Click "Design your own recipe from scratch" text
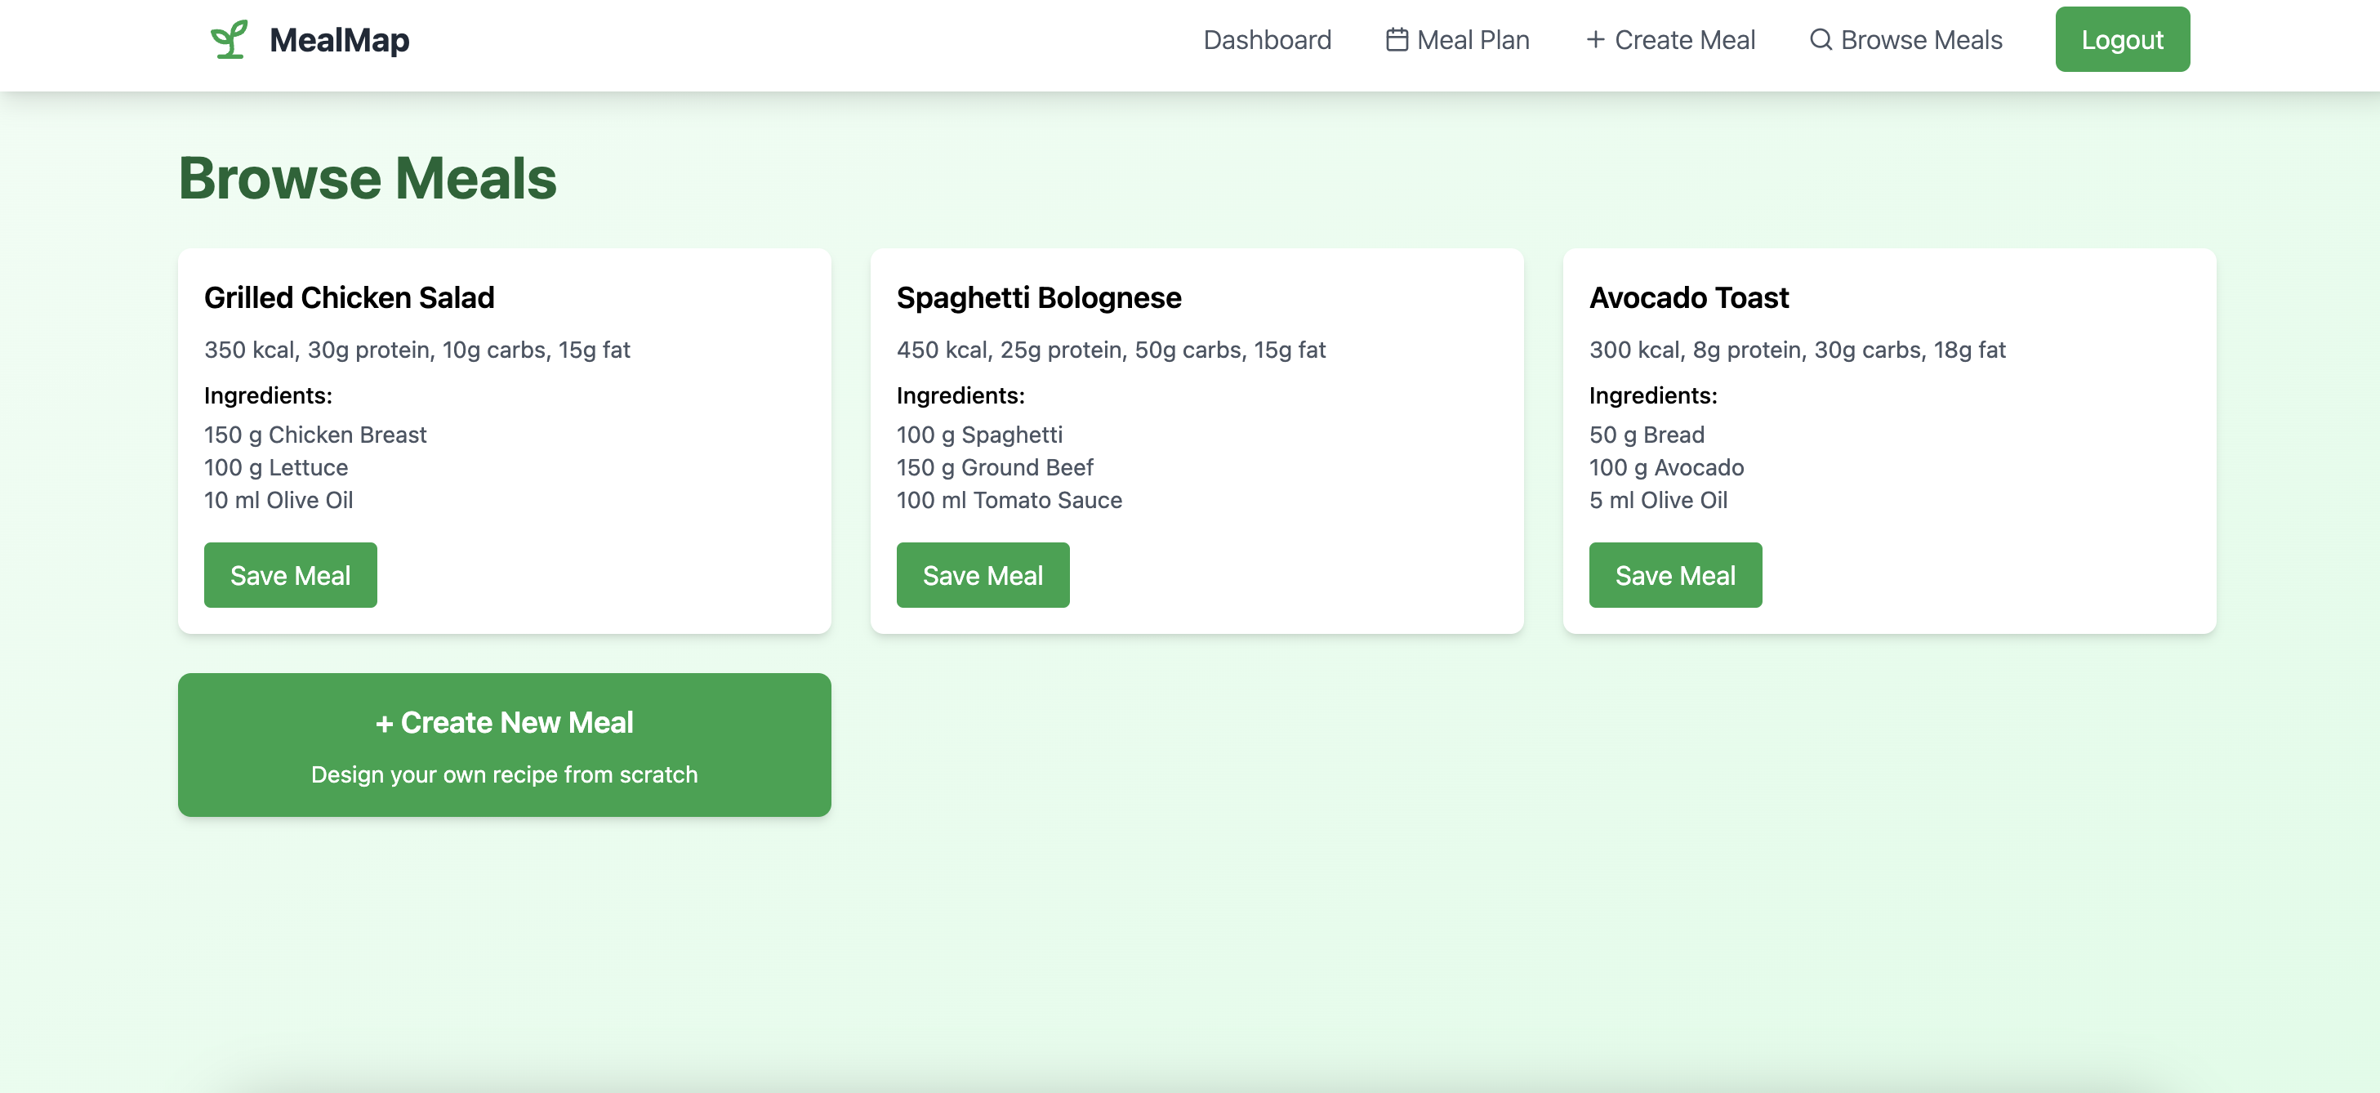2380x1093 pixels. (505, 774)
